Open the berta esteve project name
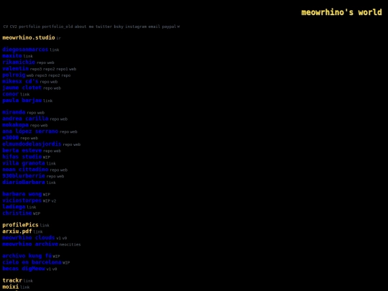Viewport: 388px width, 291px height. [22, 150]
